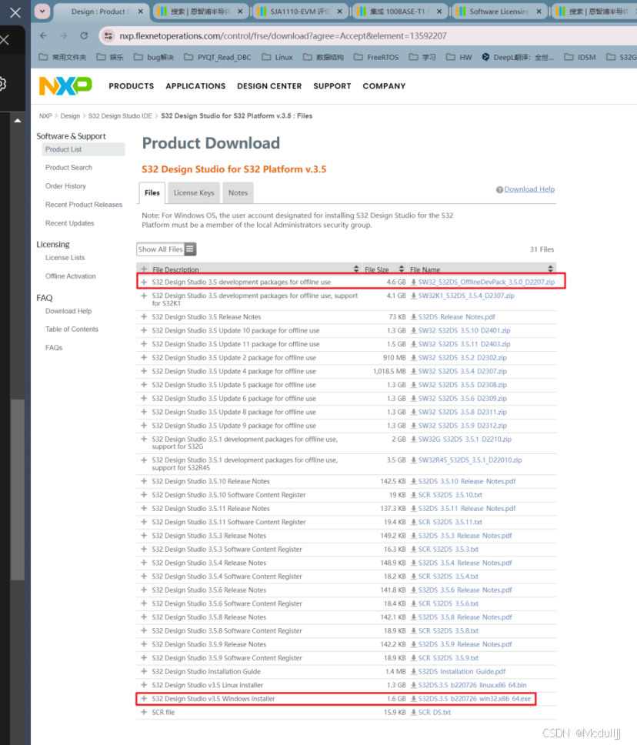The image size is (637, 745).
Task: Open the PRODUCTS menu
Action: coord(131,86)
